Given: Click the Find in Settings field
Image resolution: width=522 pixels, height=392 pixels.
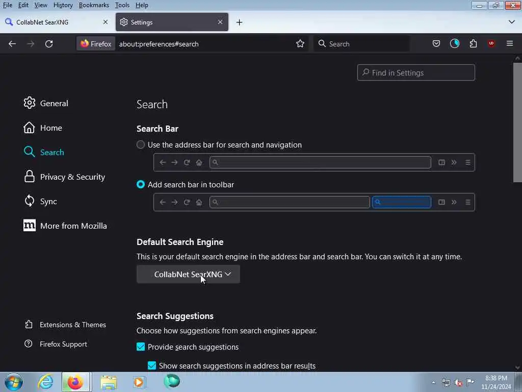Looking at the screenshot, I should click(x=416, y=72).
